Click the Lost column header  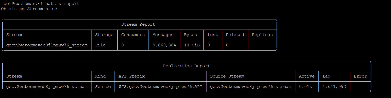click(x=213, y=35)
